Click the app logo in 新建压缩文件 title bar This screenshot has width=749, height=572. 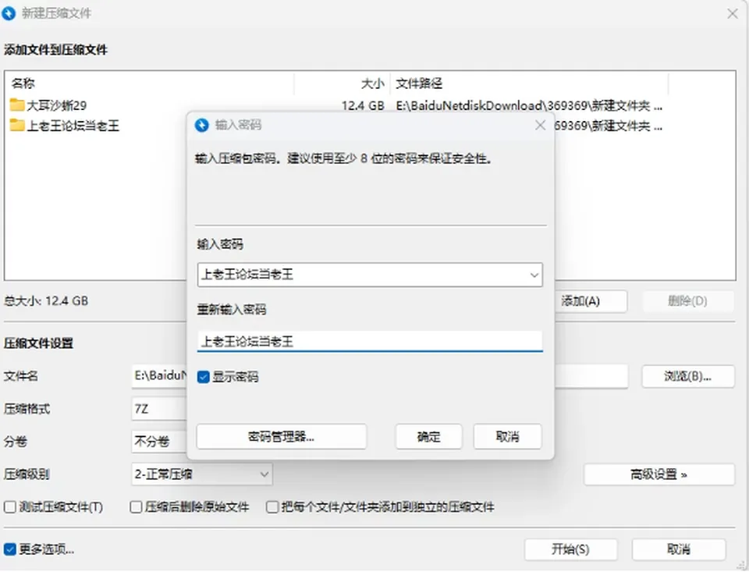(9, 13)
